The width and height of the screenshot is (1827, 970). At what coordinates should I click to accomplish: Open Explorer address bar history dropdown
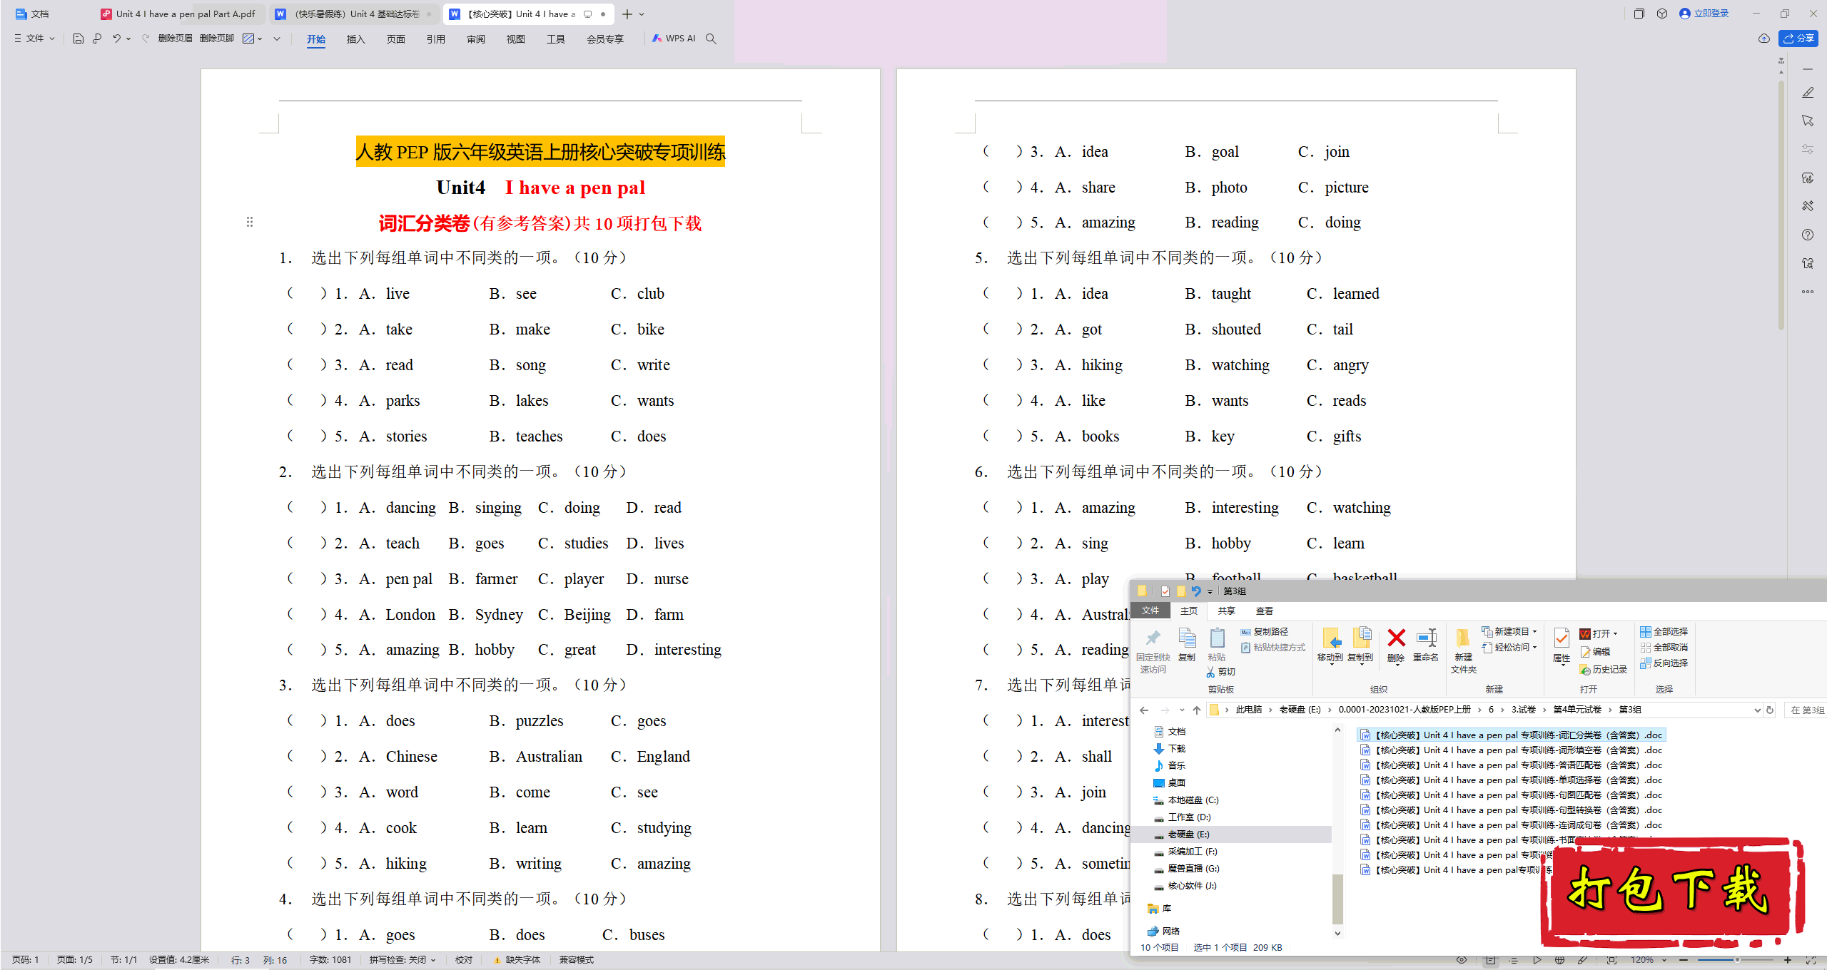point(1757,710)
